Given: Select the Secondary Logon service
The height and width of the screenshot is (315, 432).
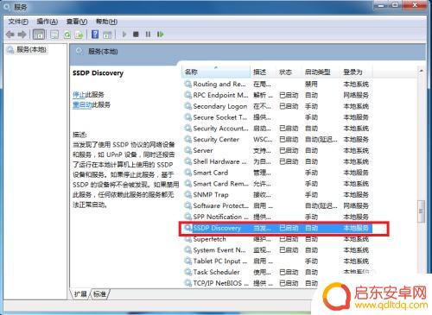Looking at the screenshot, I should [278, 106].
